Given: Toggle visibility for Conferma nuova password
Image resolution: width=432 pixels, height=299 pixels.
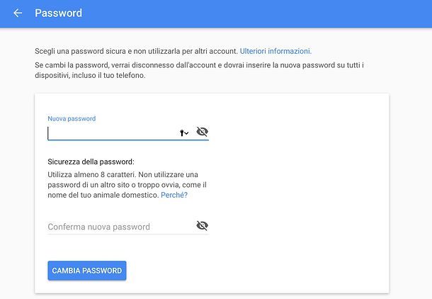Looking at the screenshot, I should [x=202, y=226].
